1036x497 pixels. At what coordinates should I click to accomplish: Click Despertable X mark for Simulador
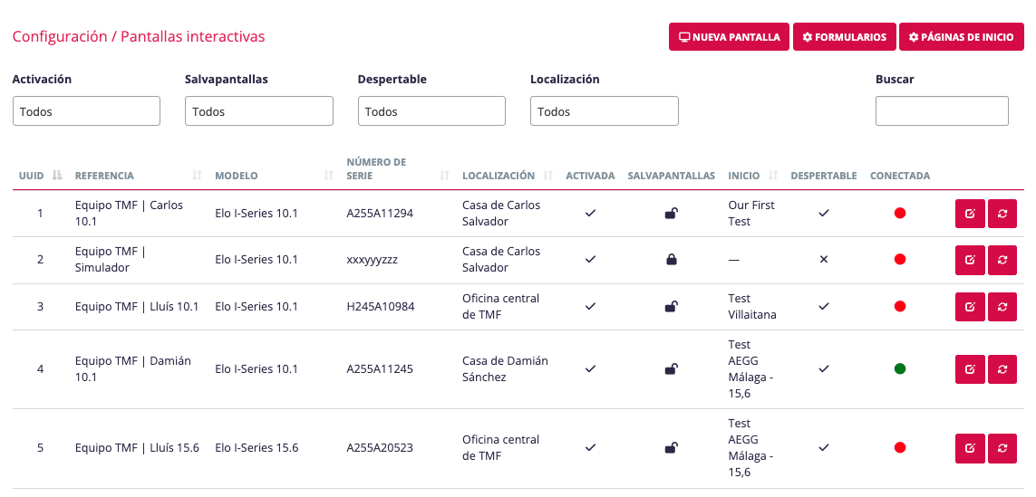click(824, 260)
